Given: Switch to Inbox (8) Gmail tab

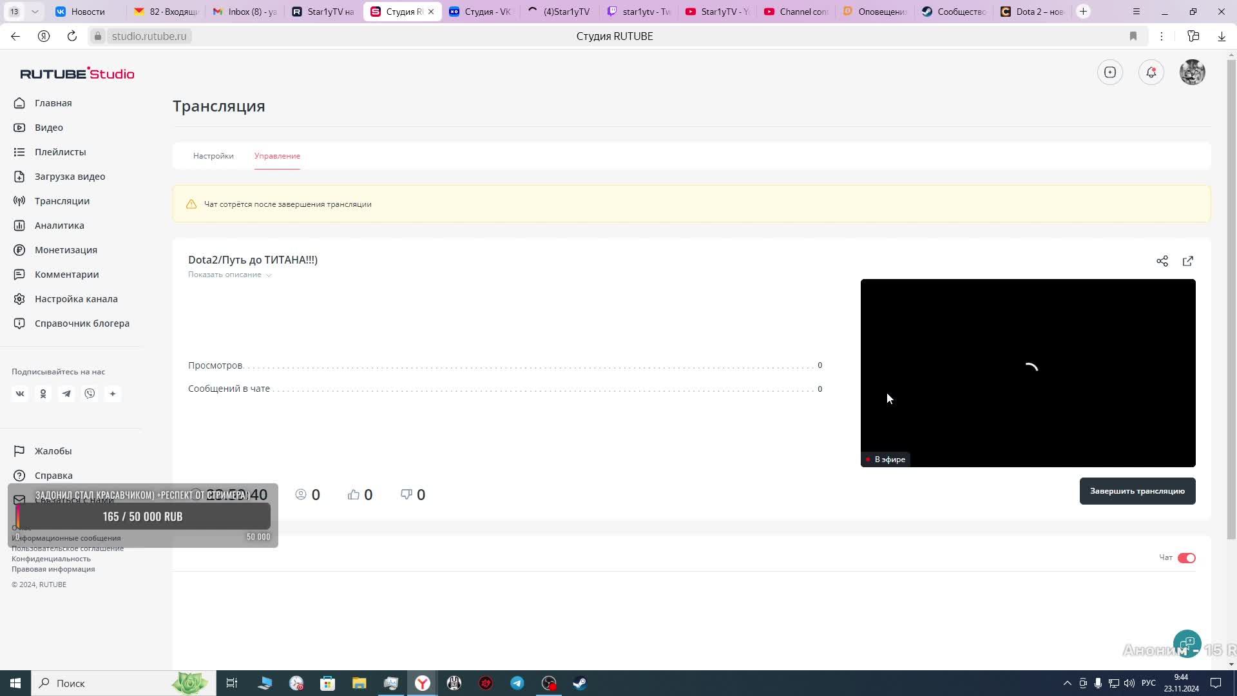Looking at the screenshot, I should point(245,12).
